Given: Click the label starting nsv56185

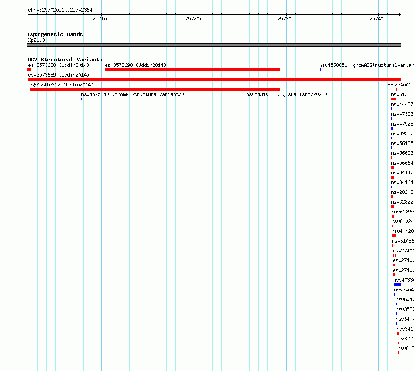Looking at the screenshot, I should coord(402,143).
